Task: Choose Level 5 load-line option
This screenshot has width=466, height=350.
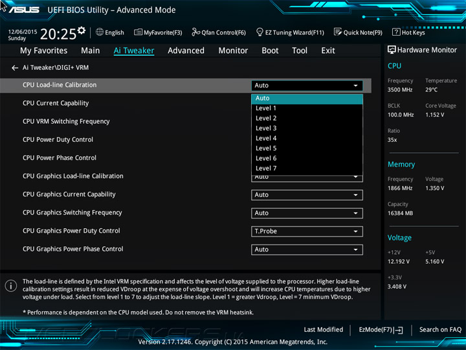Action: coord(307,148)
